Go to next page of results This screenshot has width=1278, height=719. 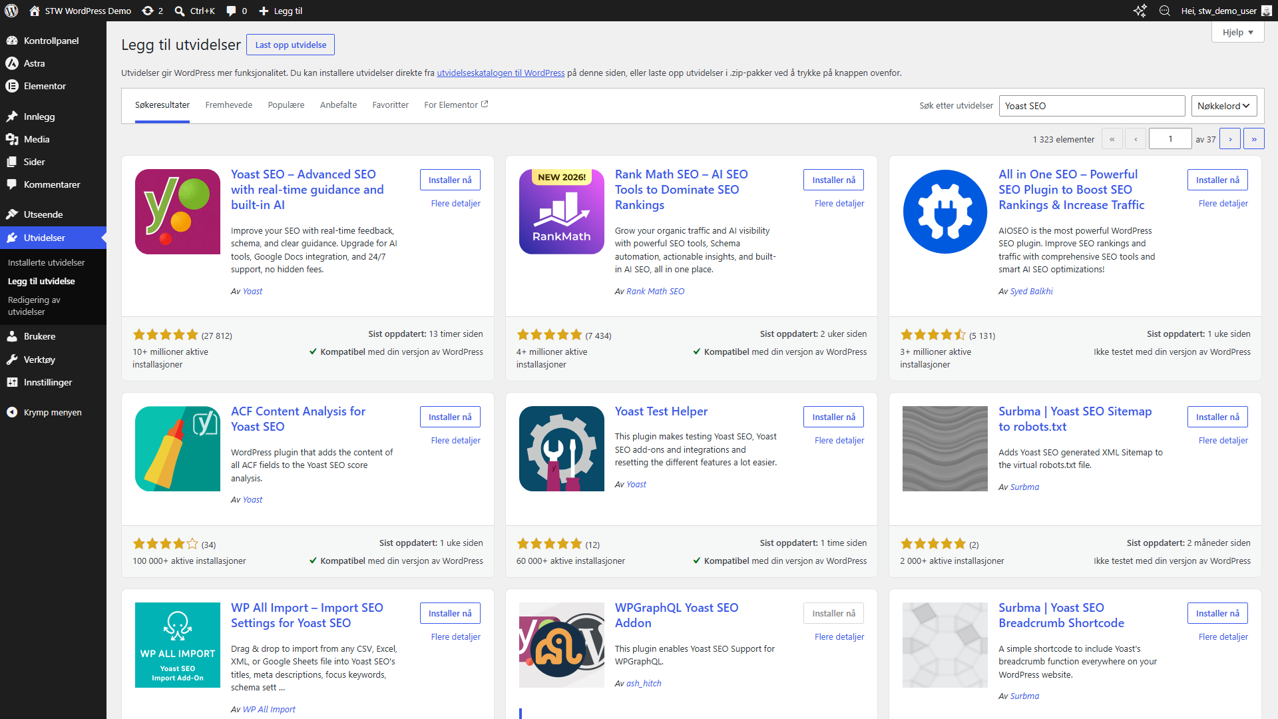tap(1230, 138)
